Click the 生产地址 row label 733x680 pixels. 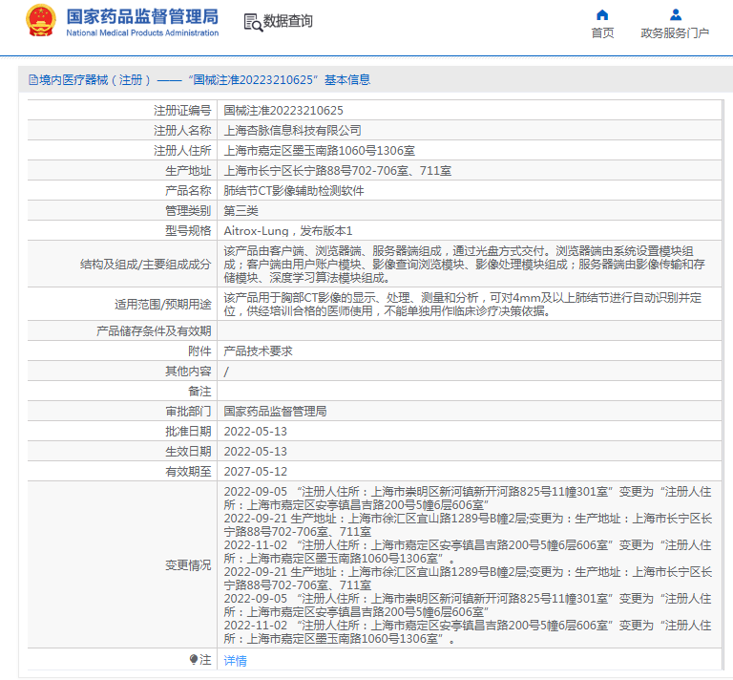[188, 171]
